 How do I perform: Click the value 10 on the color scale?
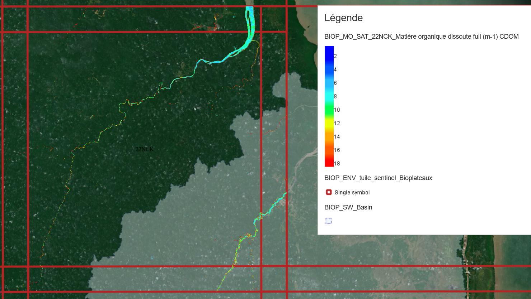(x=337, y=110)
